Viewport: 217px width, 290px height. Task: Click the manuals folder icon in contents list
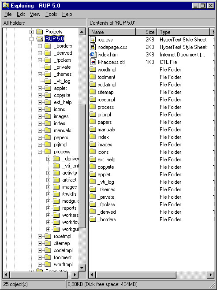pyautogui.click(x=93, y=129)
